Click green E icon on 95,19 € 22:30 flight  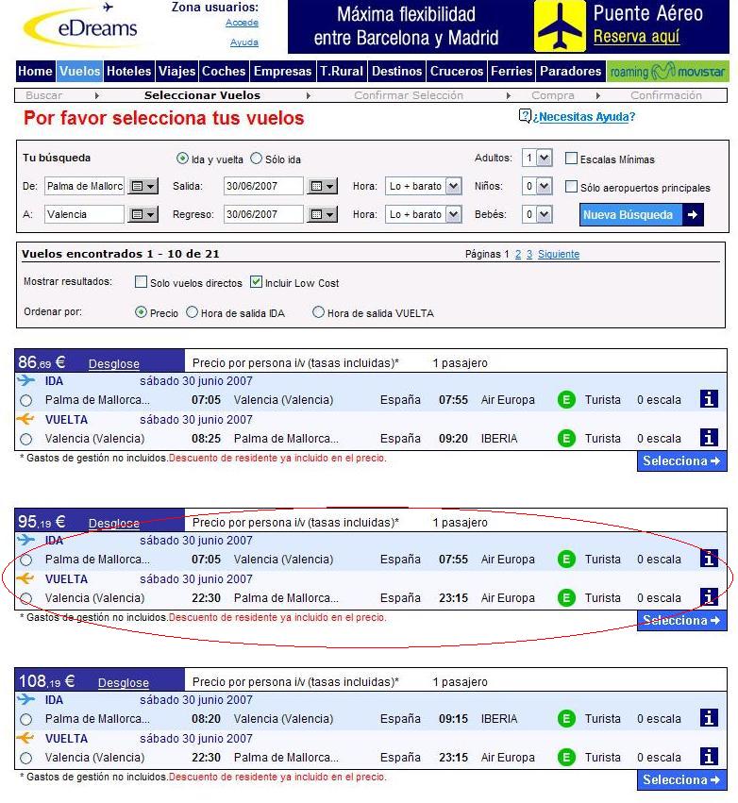point(566,597)
